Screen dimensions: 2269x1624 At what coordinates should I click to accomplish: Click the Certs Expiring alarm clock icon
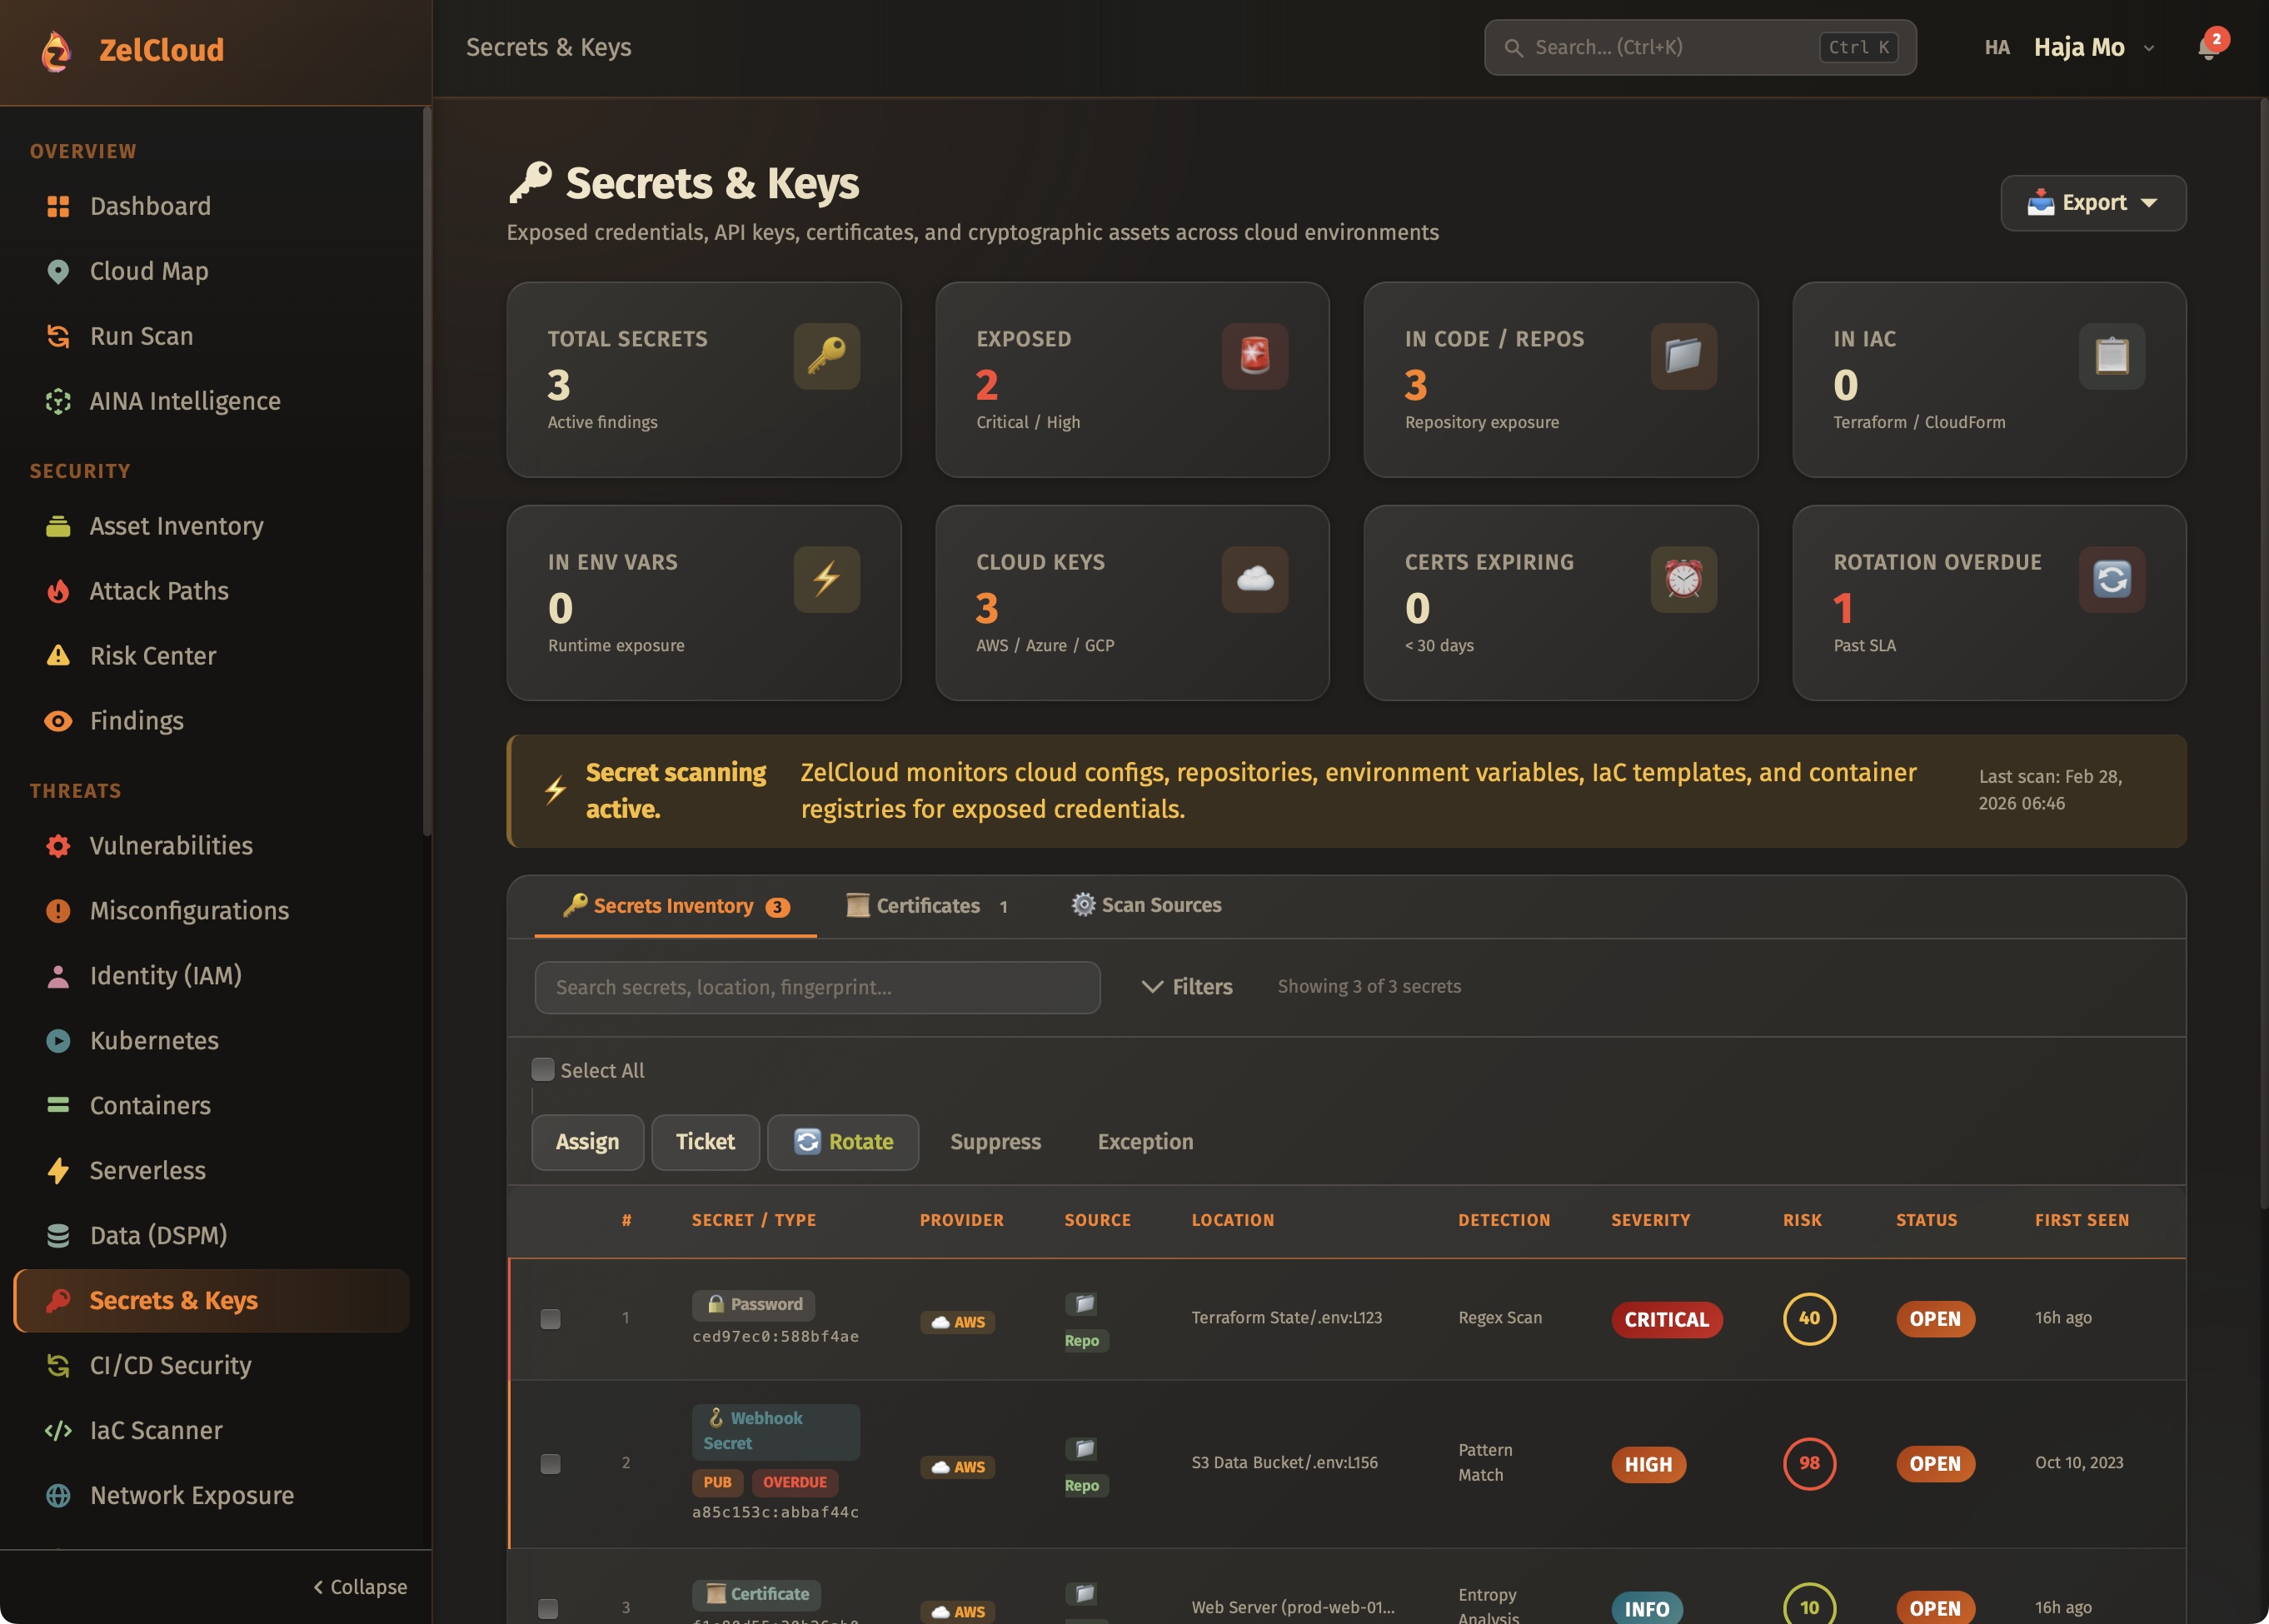1683,579
